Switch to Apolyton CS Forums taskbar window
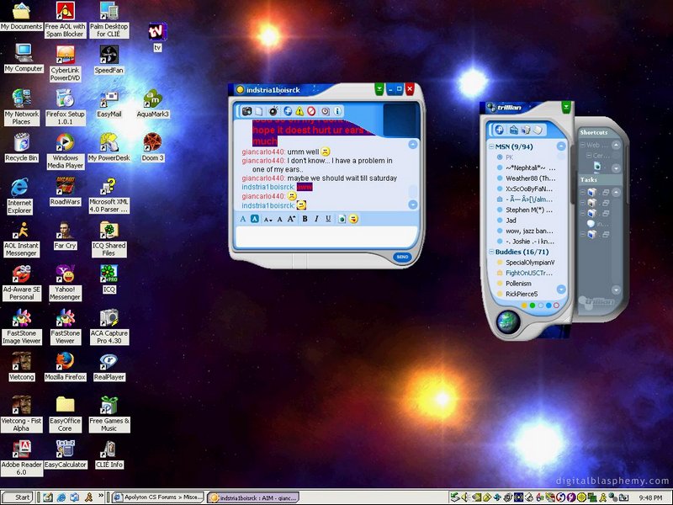Screen dimensions: 673x505 click(x=157, y=497)
